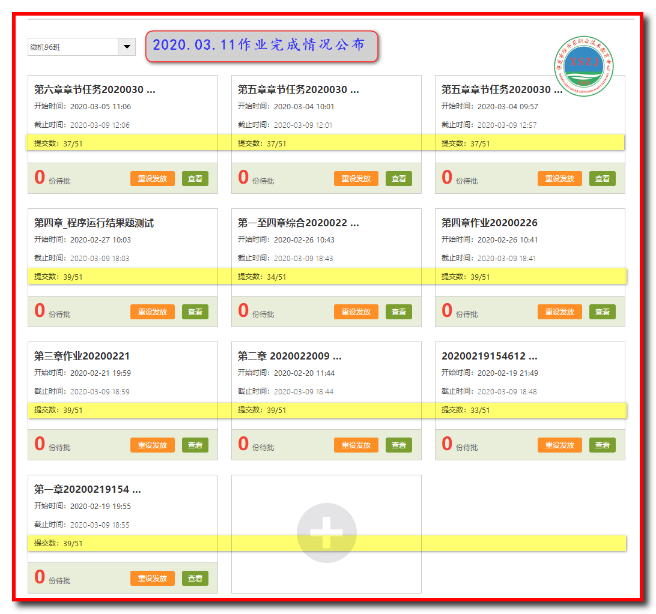Click 重设发放 on 第四章_程序运行结果题测试 card
Viewport: 656px width, 614px height.
pyautogui.click(x=153, y=312)
